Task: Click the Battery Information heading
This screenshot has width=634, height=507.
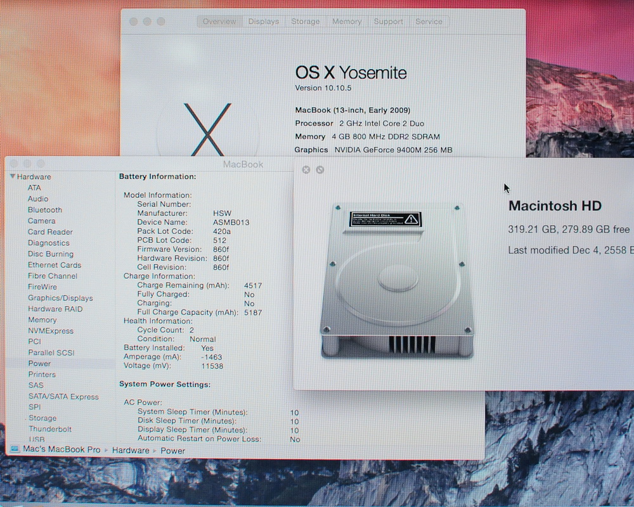Action: (157, 176)
